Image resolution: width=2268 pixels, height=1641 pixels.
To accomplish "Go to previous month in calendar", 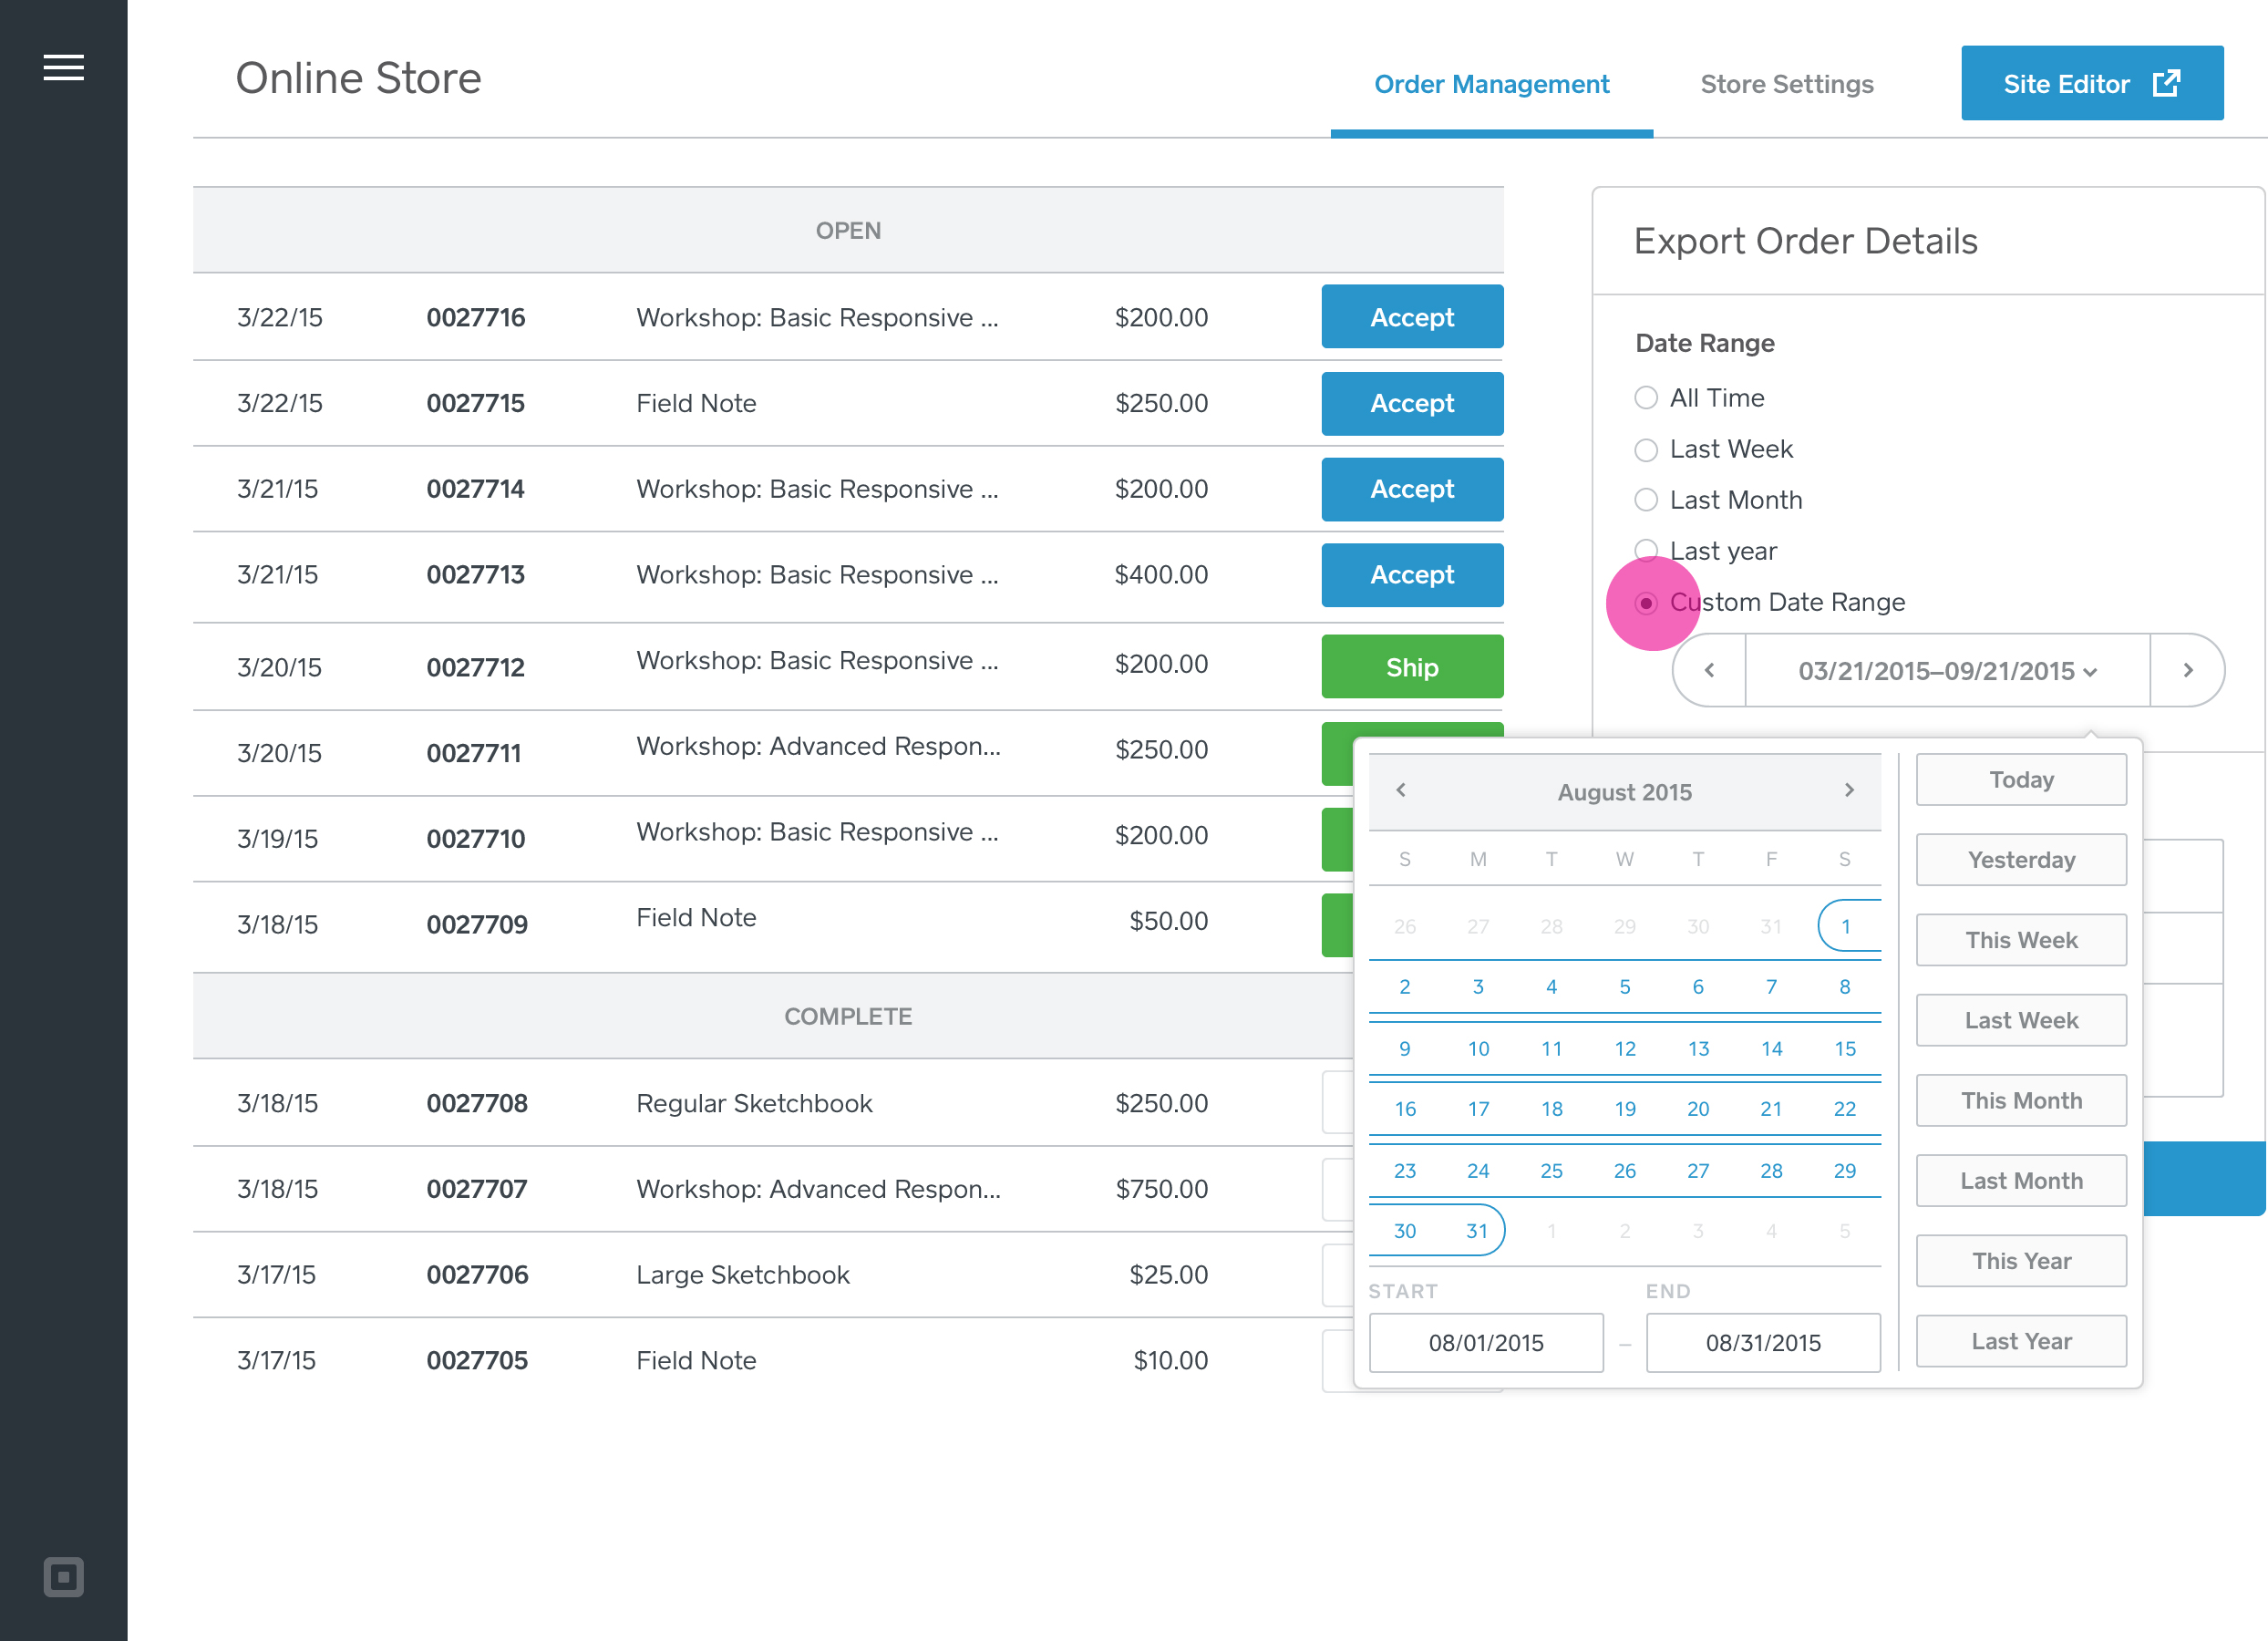I will point(1401,790).
